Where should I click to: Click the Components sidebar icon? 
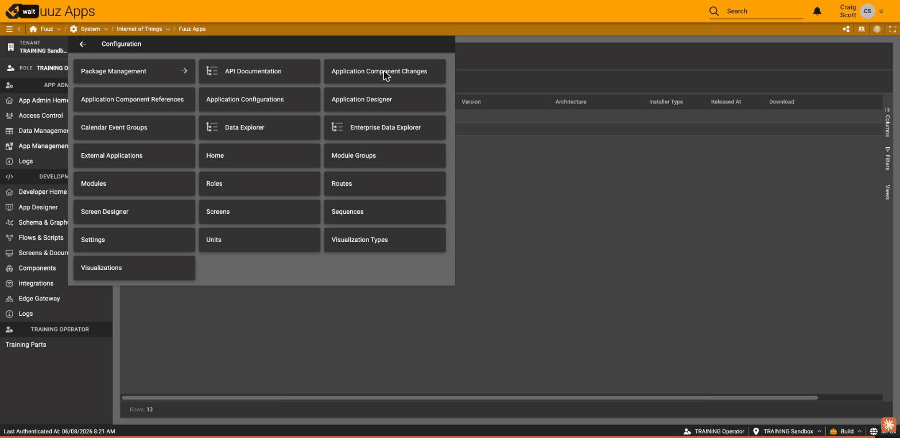[9, 268]
